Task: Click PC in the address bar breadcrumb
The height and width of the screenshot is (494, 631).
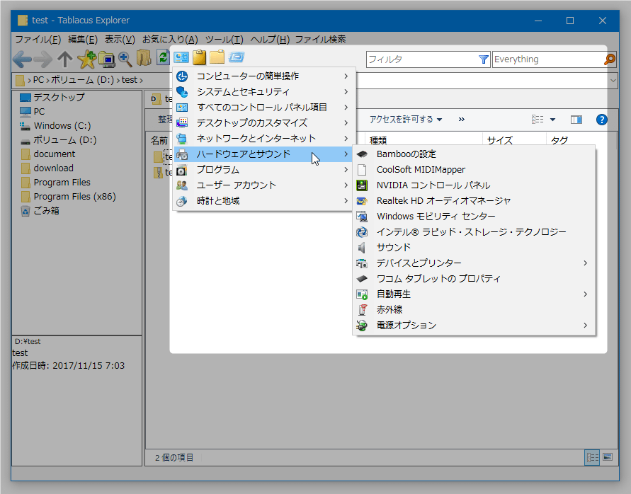Action: tap(38, 80)
